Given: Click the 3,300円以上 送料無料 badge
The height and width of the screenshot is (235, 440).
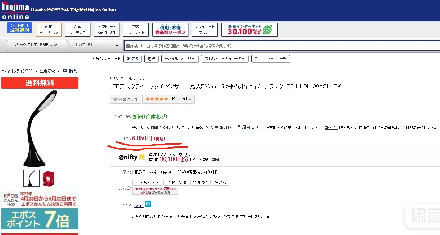Looking at the screenshot, I should (20, 28).
